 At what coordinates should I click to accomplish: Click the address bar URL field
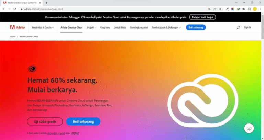114,9
